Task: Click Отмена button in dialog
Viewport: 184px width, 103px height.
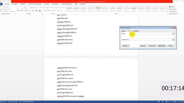Action: [x=170, y=46]
